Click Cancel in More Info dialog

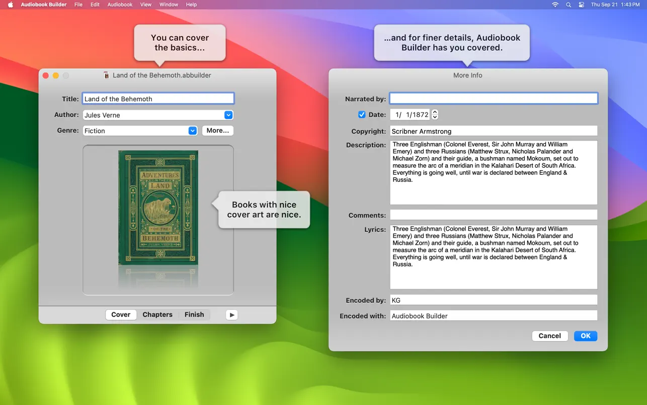pos(550,336)
